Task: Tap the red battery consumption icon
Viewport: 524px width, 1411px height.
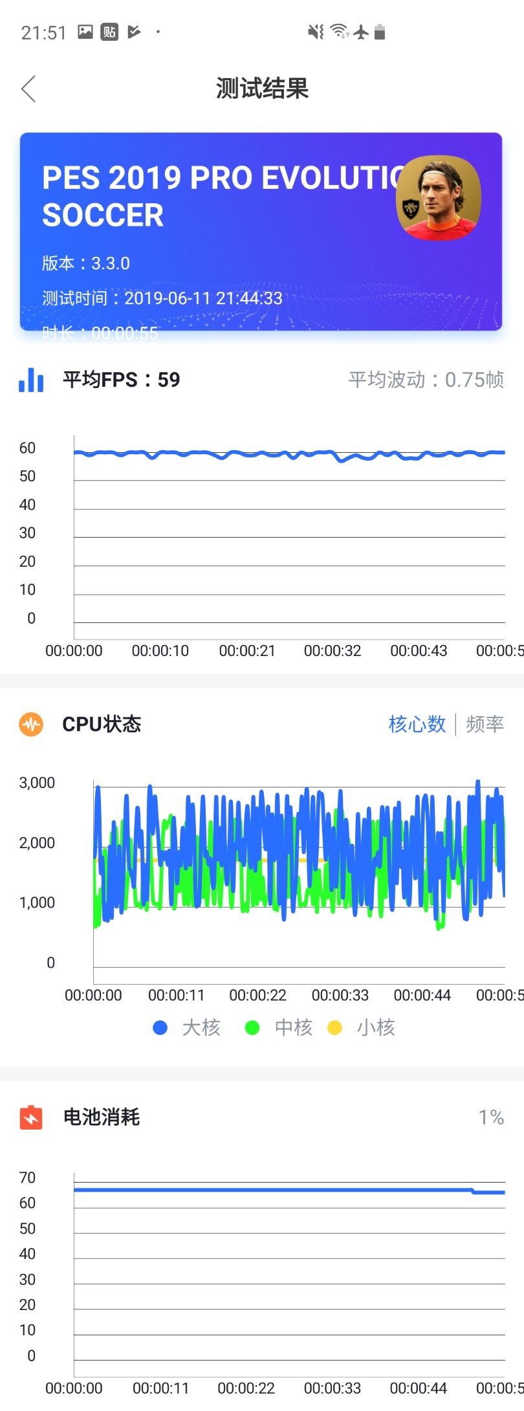Action: (31, 1117)
